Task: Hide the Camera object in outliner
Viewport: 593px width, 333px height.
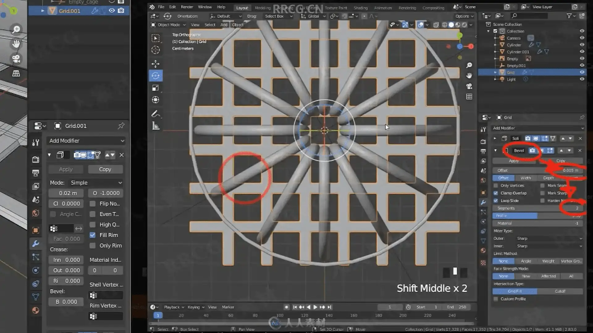Action: click(582, 38)
